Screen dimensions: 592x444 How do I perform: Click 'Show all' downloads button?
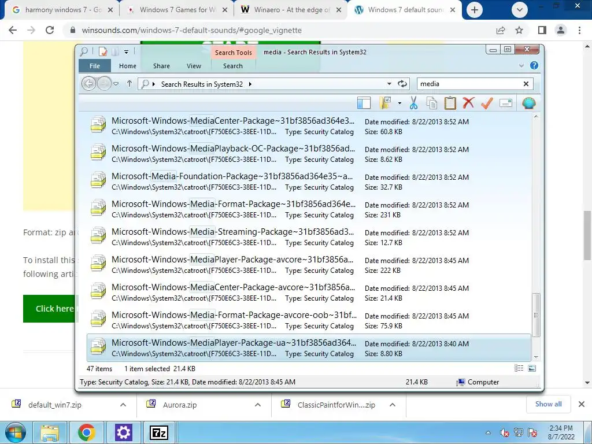548,404
